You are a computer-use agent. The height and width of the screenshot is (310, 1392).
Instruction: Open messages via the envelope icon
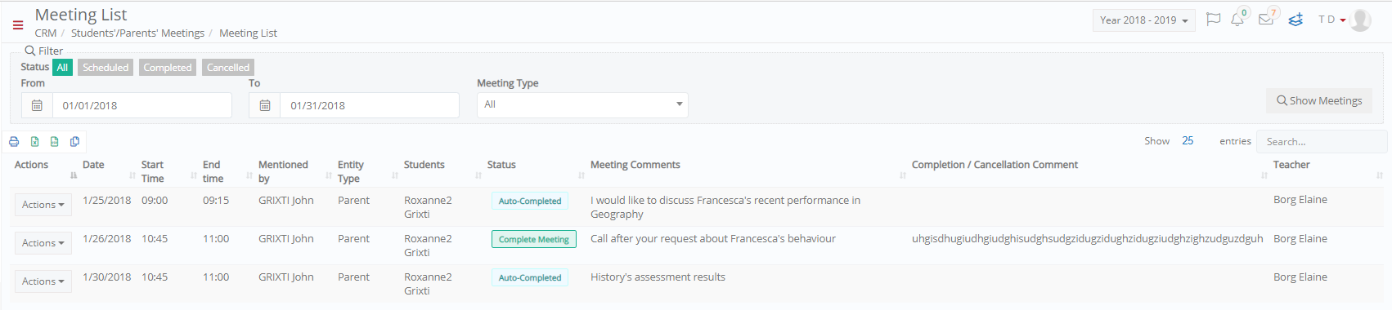pyautogui.click(x=1266, y=20)
